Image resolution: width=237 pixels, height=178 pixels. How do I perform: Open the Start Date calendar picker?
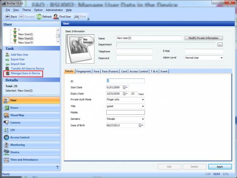click(125, 87)
